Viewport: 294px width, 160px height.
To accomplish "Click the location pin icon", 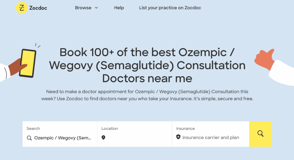I will [x=103, y=138].
